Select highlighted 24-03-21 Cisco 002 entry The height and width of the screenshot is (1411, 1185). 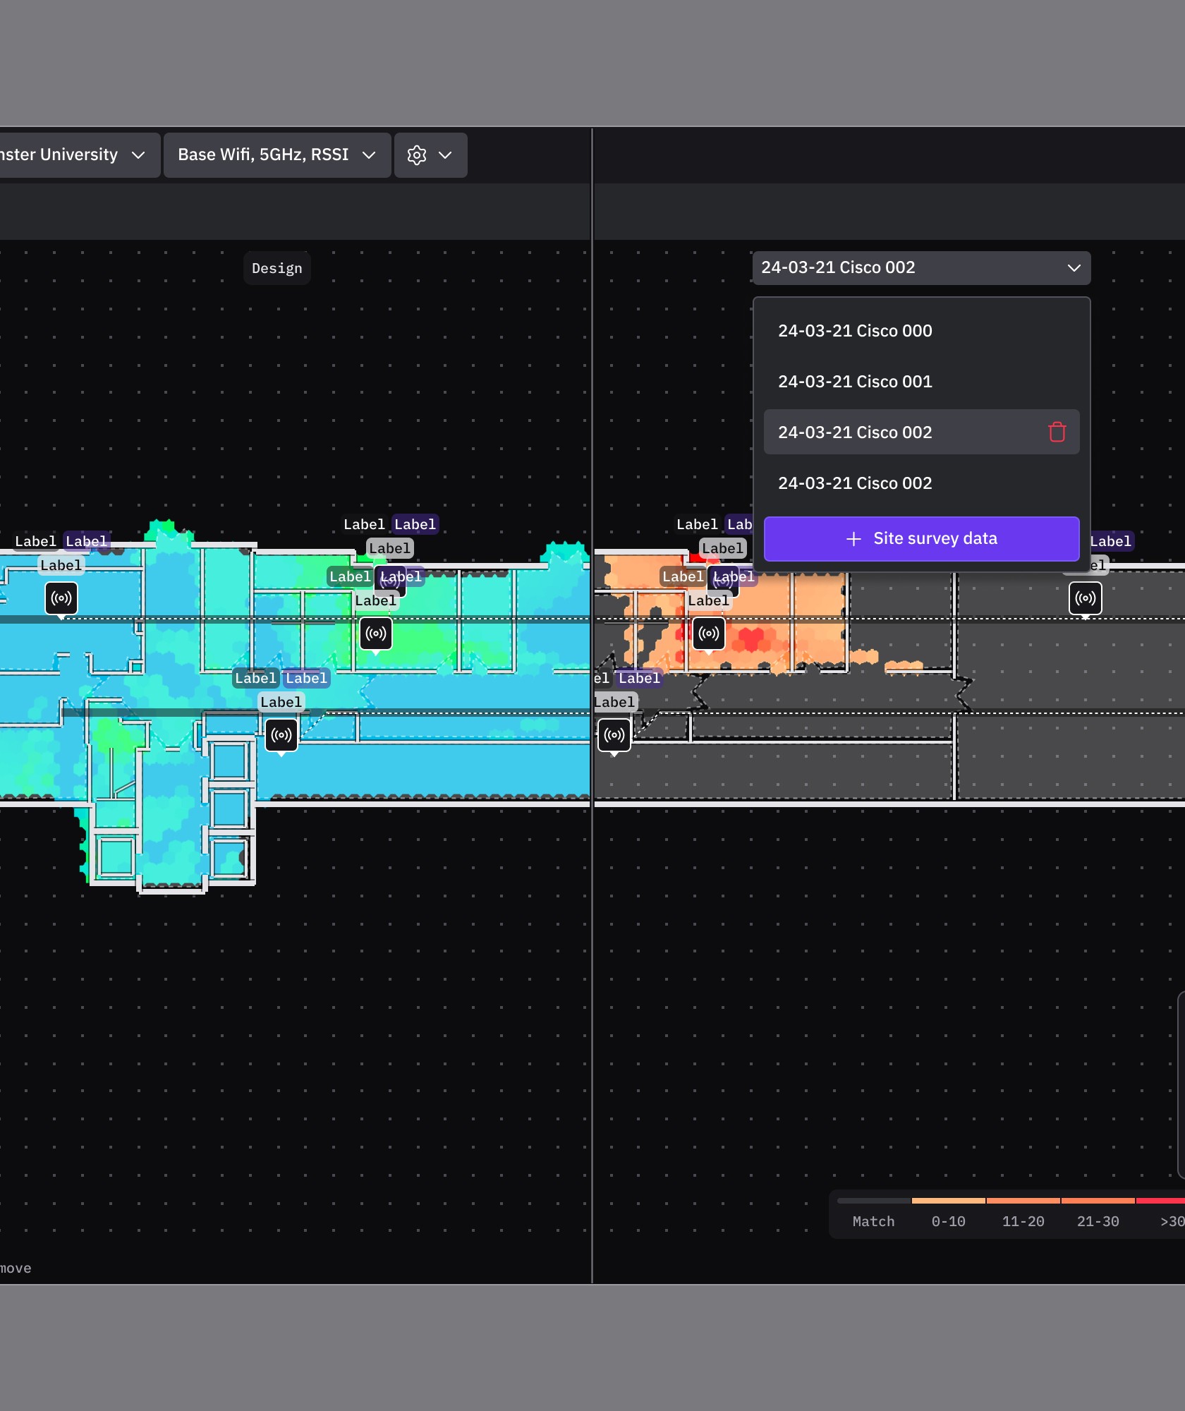click(921, 432)
